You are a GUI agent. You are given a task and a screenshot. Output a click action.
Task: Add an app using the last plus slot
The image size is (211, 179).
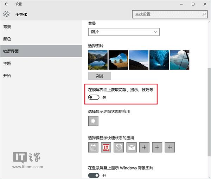[x=170, y=148]
